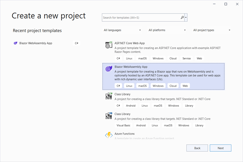The width and height of the screenshot is (243, 162).
Task: Select Blazor WebAssembly App in recent templates
Action: 36,43
